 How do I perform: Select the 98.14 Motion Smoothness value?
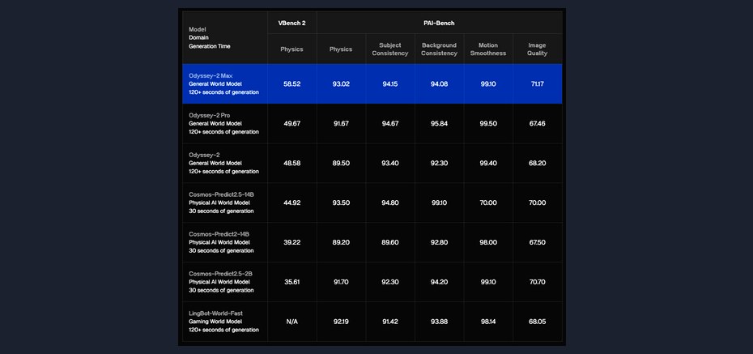[x=488, y=322]
